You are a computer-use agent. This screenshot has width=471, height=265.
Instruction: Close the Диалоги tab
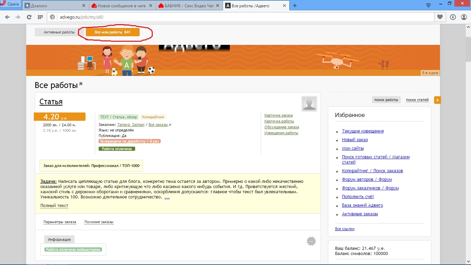point(84,6)
